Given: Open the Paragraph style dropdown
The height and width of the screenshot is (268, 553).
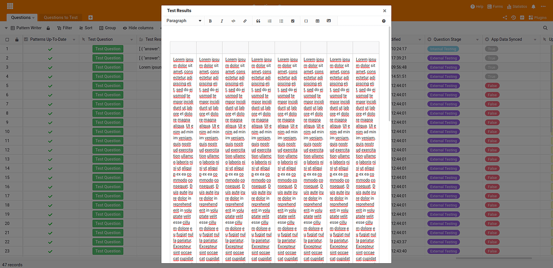Looking at the screenshot, I should point(184,20).
